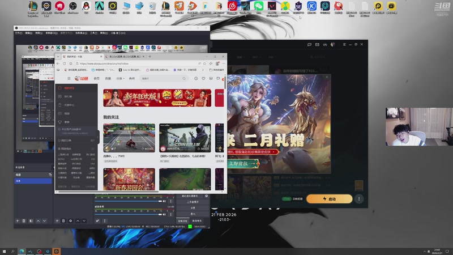This screenshot has width=453, height=255.
Task: Open watch history clock icon
Action: (x=196, y=78)
